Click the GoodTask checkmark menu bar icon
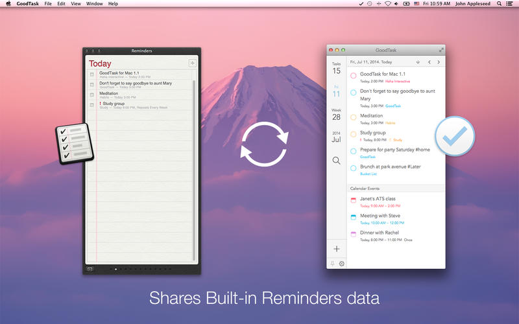 tap(361, 4)
